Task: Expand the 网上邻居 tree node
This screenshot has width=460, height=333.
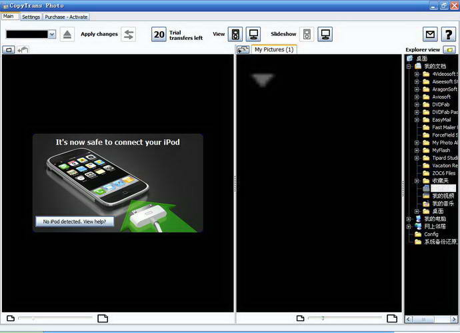Action: (409, 226)
